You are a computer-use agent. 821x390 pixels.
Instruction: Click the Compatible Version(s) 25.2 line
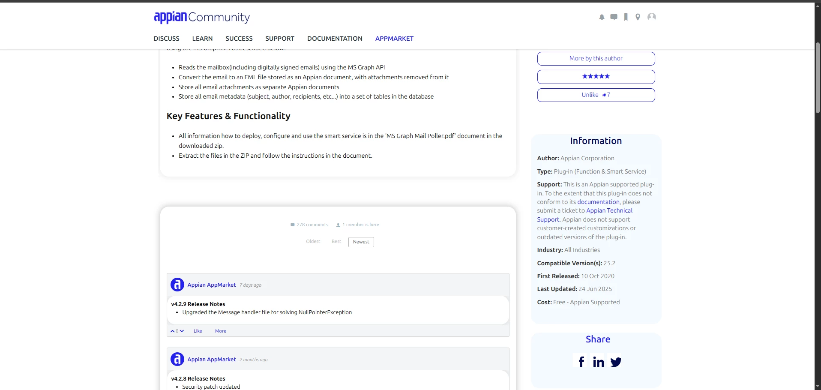tap(576, 263)
